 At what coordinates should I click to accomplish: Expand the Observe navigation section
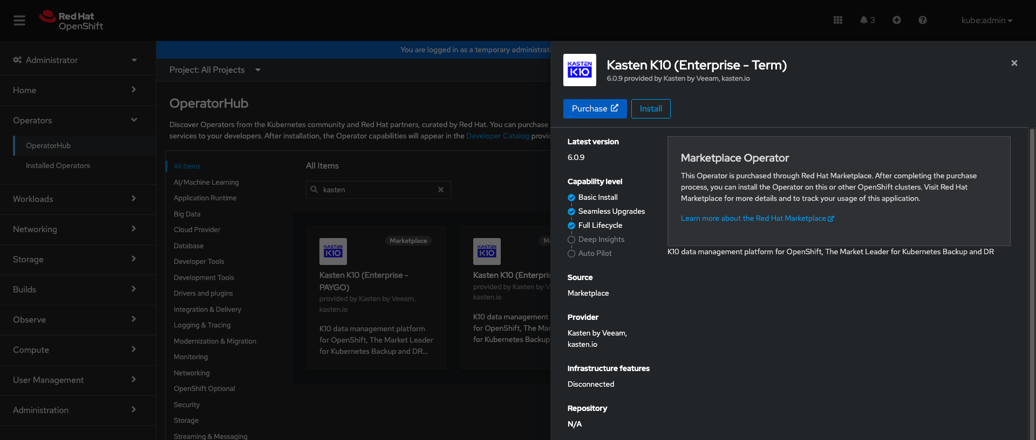pyautogui.click(x=78, y=319)
